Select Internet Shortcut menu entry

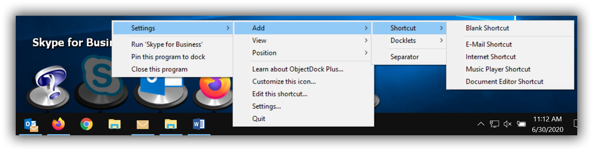coord(491,57)
